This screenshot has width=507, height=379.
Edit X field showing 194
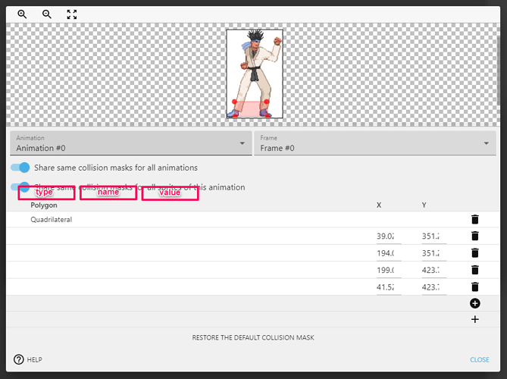tap(389, 253)
